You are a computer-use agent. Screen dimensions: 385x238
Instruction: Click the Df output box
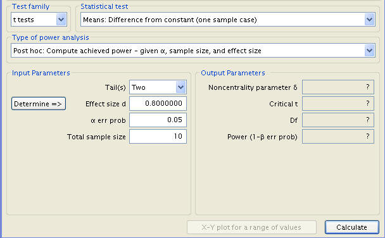pos(338,120)
